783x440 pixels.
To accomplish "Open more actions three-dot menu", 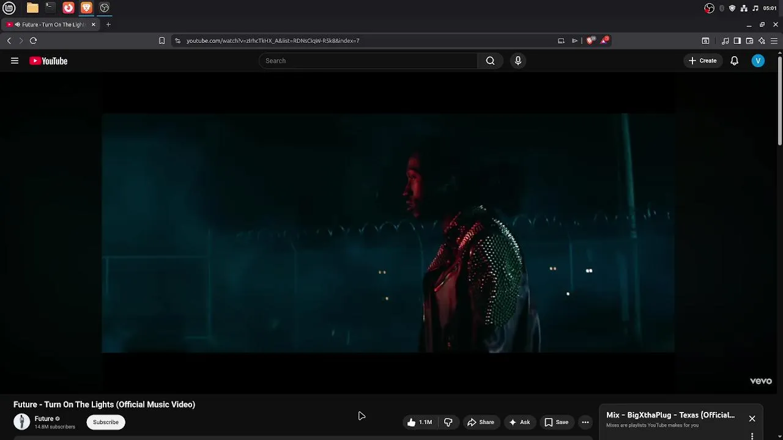I will (585, 422).
